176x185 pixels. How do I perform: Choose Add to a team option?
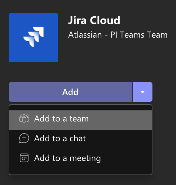click(81, 120)
